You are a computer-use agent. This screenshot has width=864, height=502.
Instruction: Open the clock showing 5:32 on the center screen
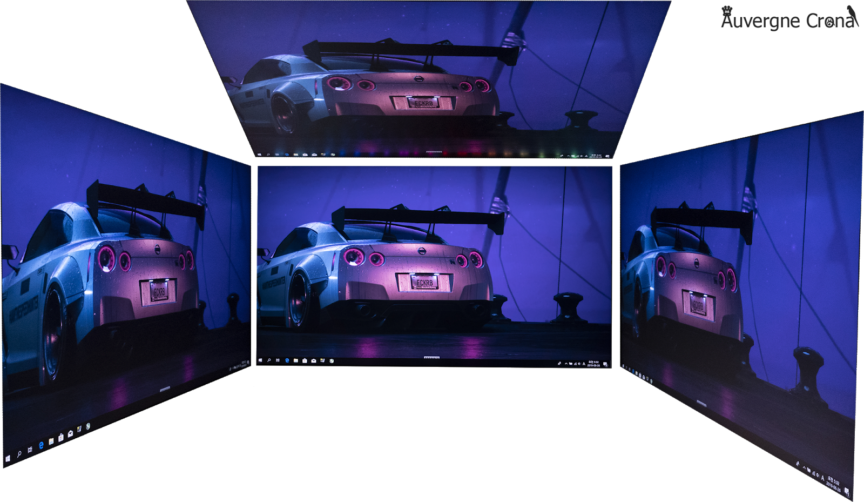(593, 364)
